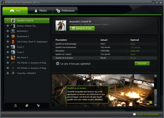The image size is (164, 118).
Task: Click the Battlefield 3 game icon
Action: (x=13, y=31)
